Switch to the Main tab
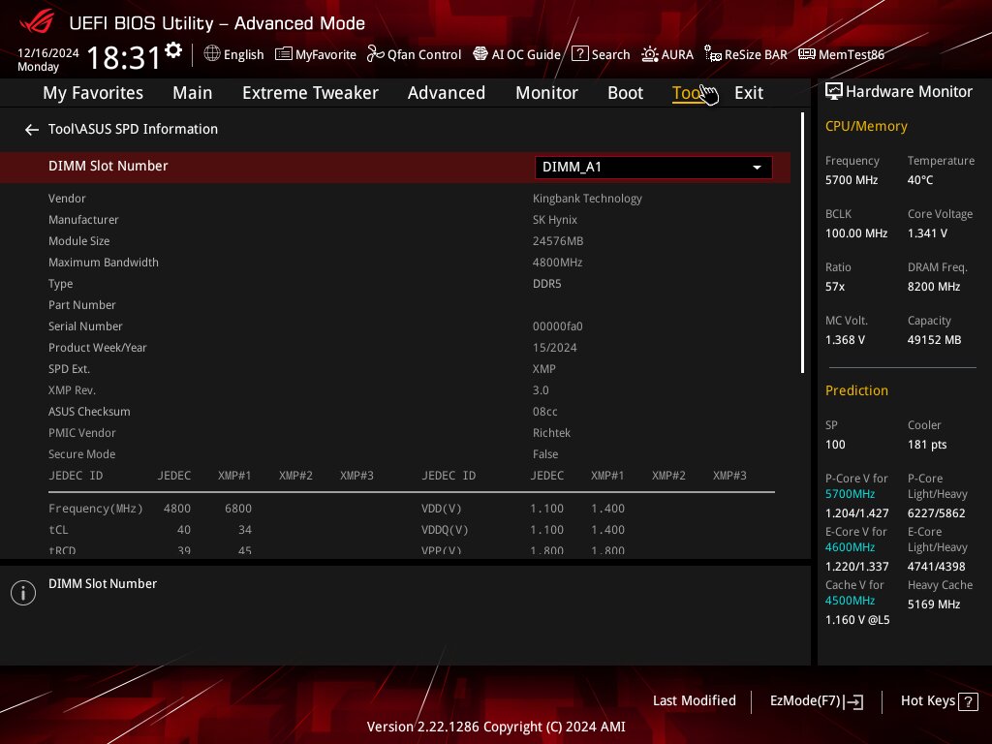Viewport: 992px width, 744px height. click(193, 93)
